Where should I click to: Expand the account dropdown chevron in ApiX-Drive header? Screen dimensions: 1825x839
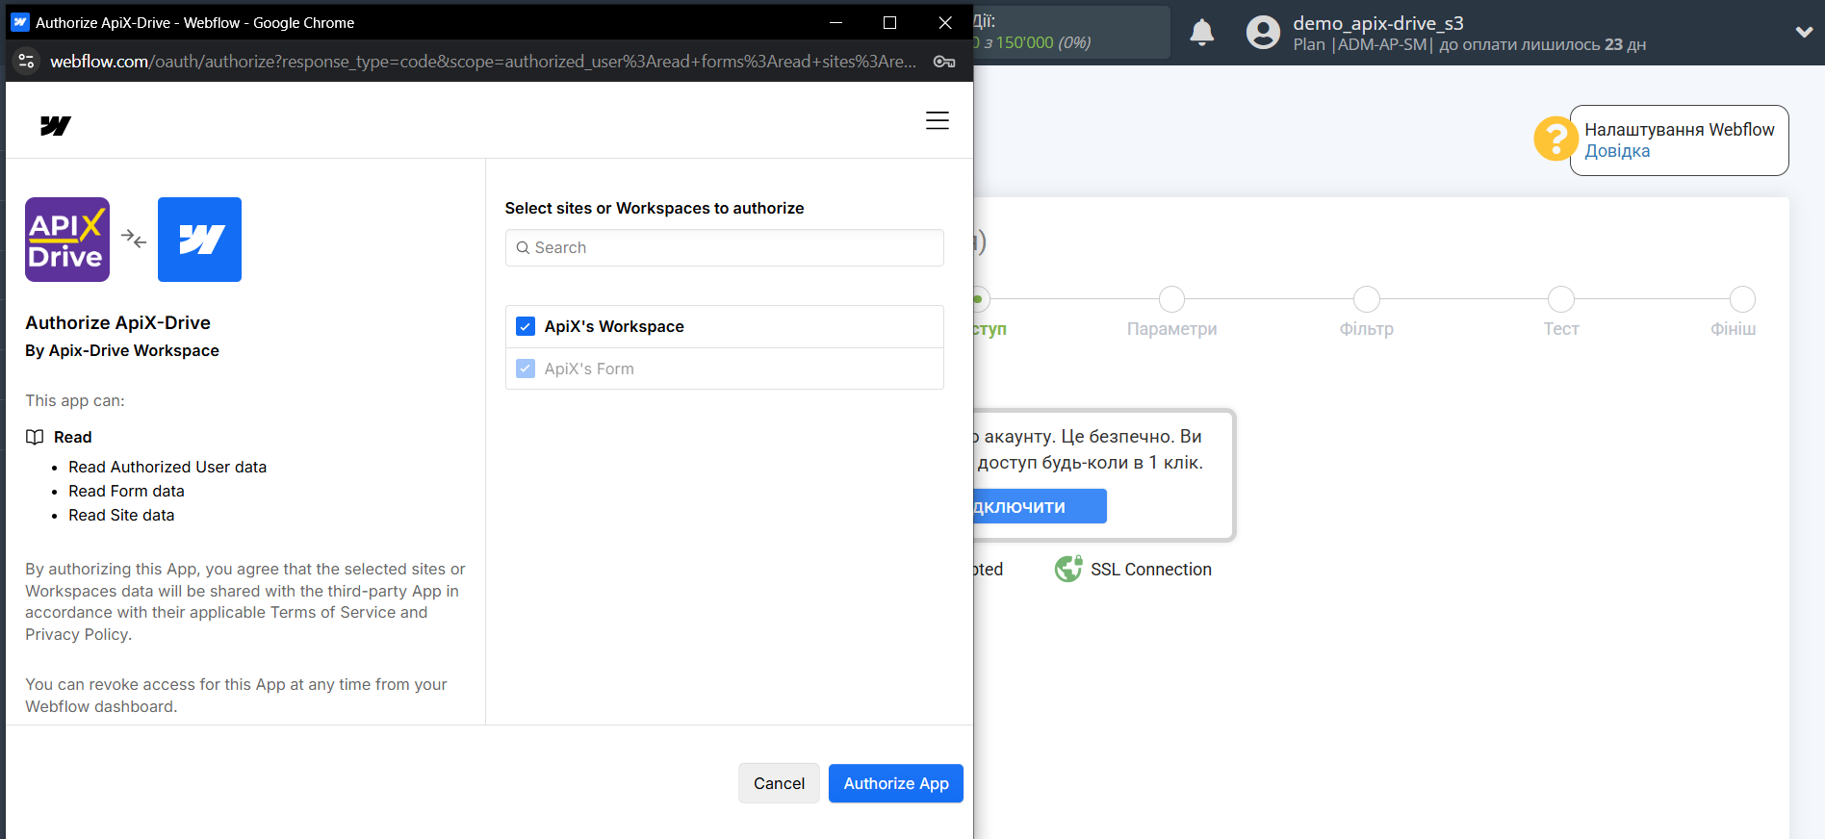click(1804, 32)
